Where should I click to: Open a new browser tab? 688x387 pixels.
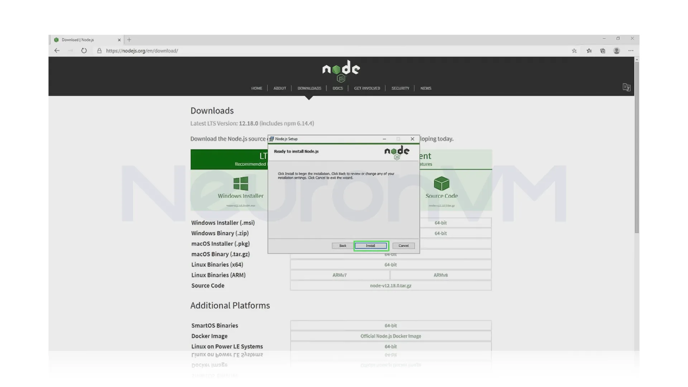129,40
